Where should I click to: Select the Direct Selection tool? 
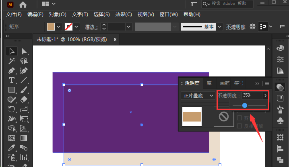24,51
